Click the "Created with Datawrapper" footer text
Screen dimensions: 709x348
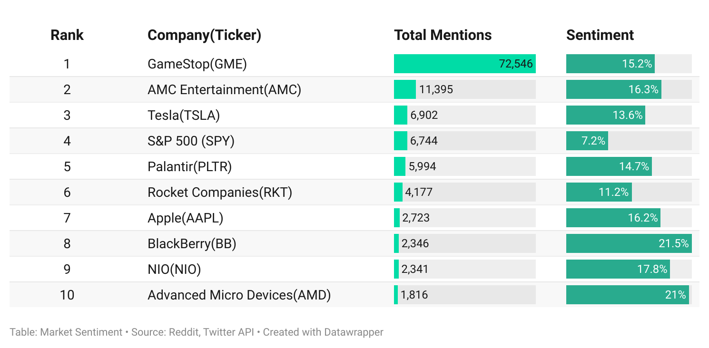point(323,332)
